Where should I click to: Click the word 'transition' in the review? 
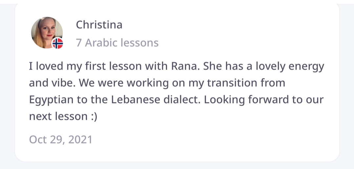pos(235,83)
